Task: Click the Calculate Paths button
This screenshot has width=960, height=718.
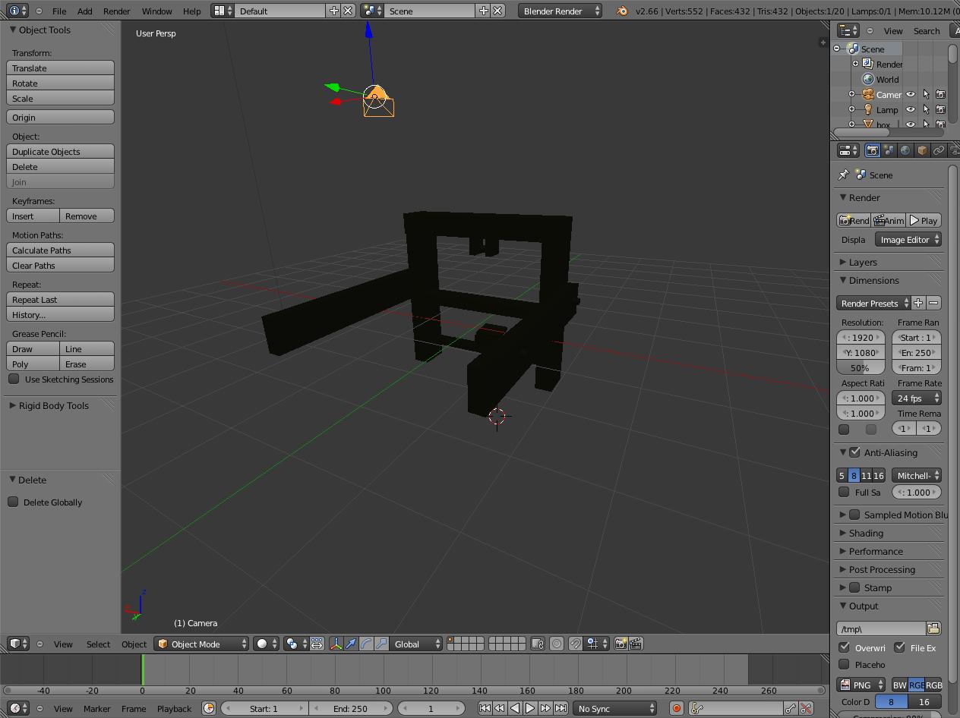Action: click(x=61, y=250)
